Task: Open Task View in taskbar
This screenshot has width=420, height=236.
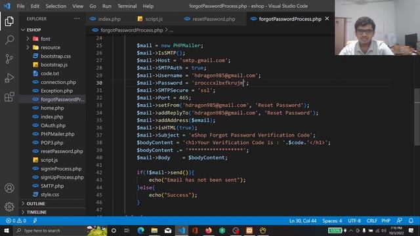Action: coord(127,230)
